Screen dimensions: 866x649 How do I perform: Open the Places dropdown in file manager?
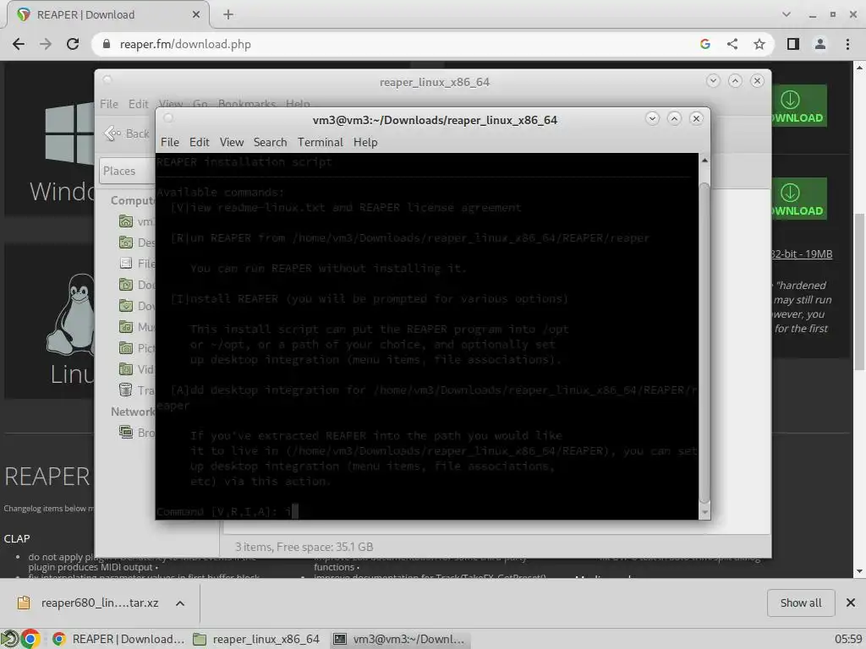(127, 171)
